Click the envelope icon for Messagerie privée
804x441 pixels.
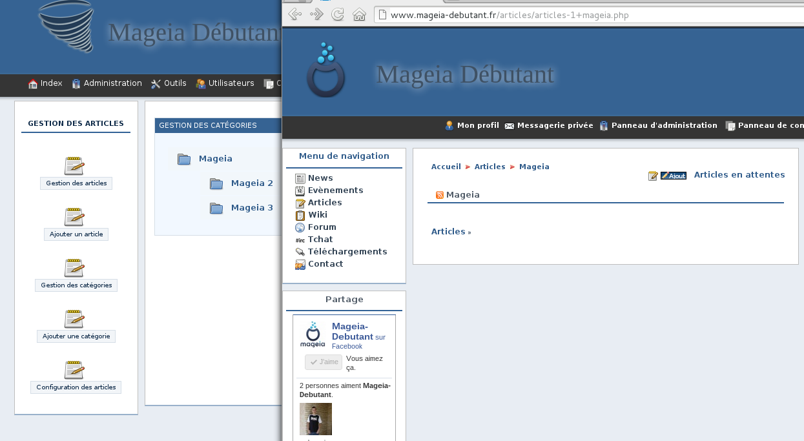coord(510,126)
